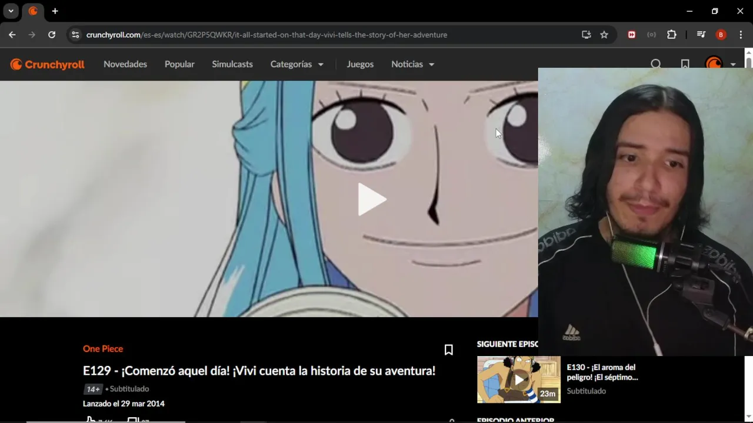The image size is (753, 423).
Task: Open the One Piece series link
Action: 103,349
